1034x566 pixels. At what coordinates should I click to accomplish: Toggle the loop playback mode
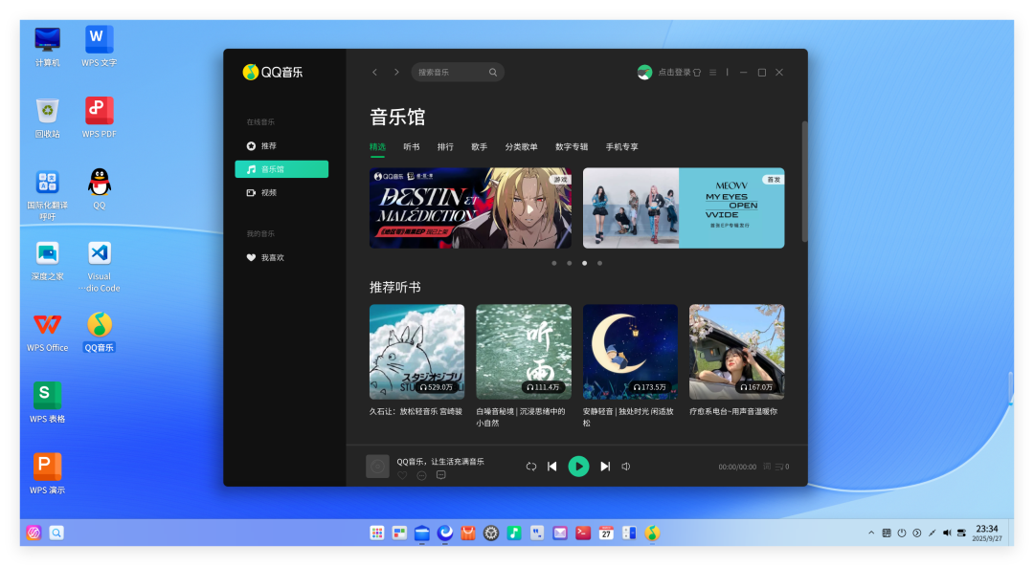pyautogui.click(x=530, y=467)
